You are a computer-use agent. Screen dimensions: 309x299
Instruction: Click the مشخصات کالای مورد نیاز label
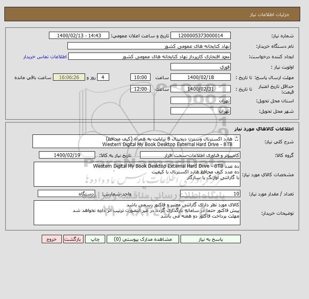268,175
